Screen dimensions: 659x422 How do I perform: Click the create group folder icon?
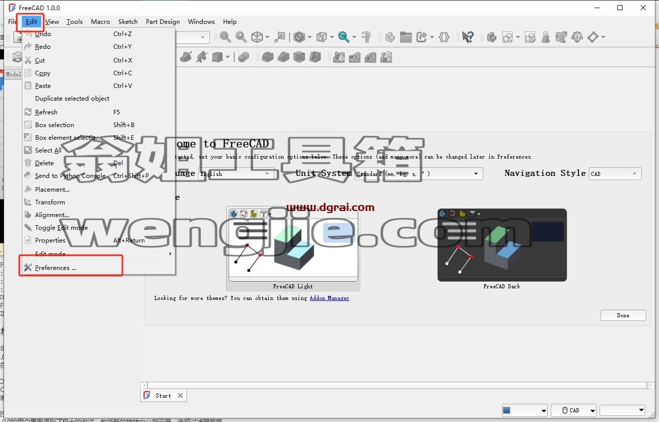point(405,37)
